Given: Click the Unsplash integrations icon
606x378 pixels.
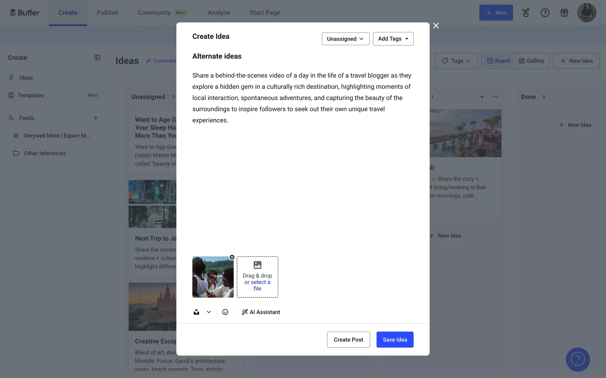Looking at the screenshot, I should coord(196,312).
